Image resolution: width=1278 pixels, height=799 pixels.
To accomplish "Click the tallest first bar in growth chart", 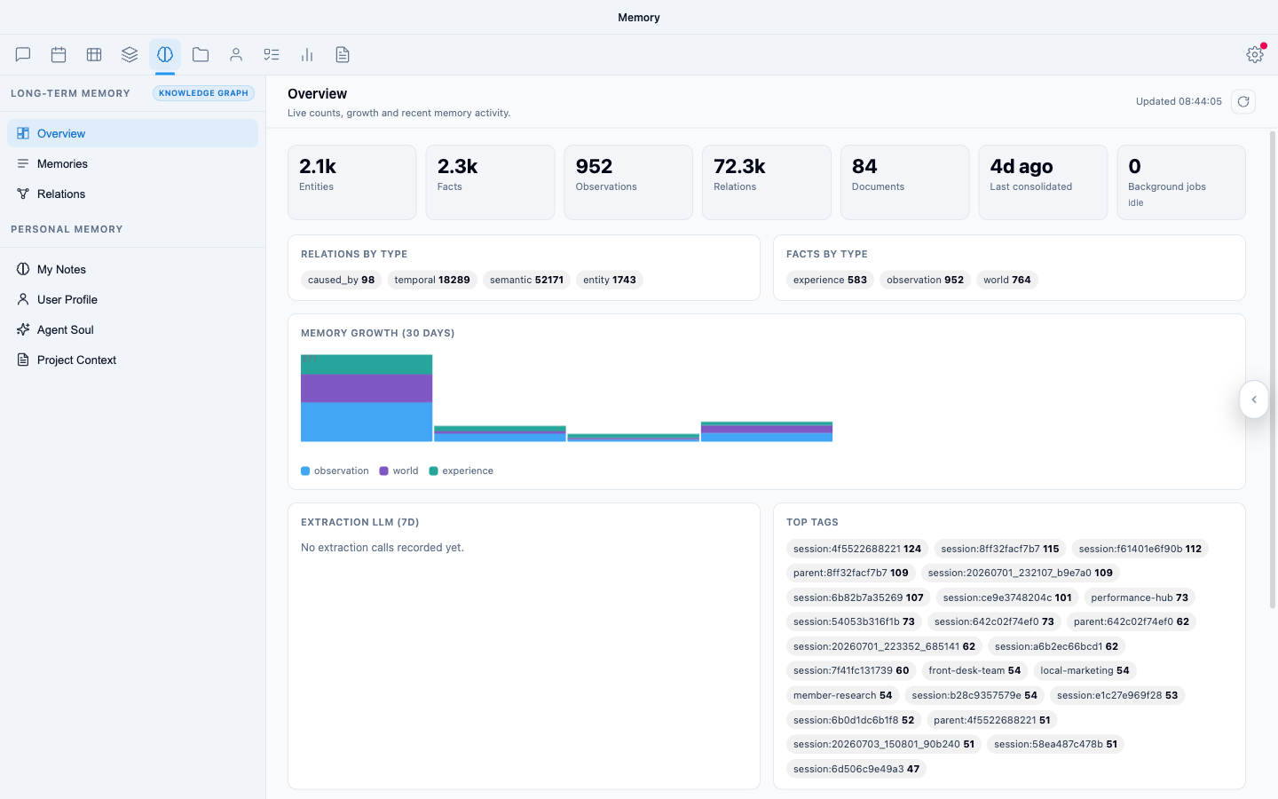I will click(x=367, y=398).
